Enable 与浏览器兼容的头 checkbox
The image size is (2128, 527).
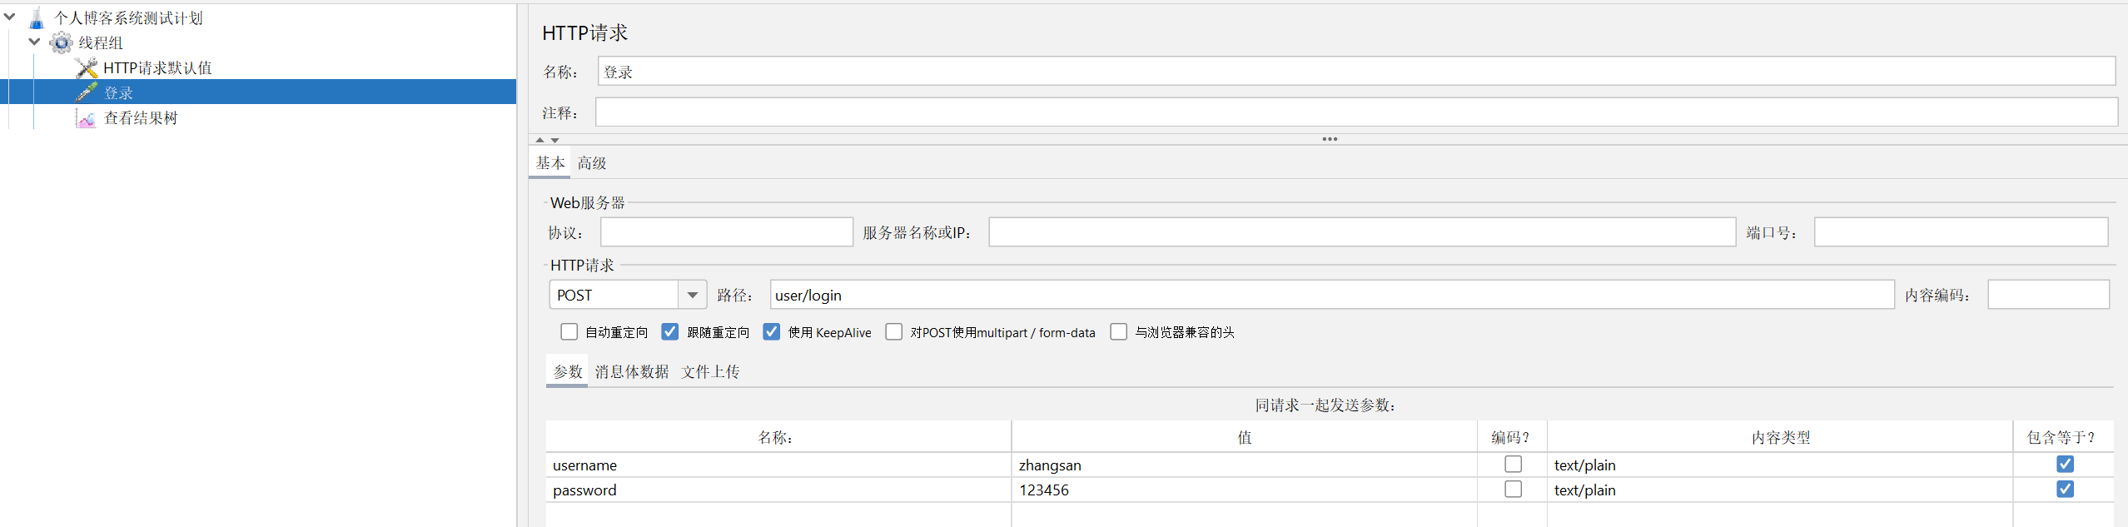point(1119,332)
